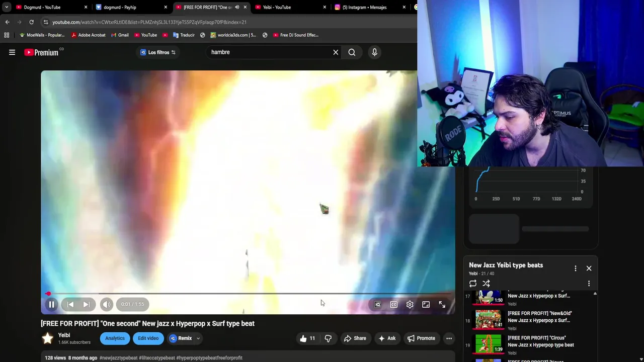Image resolution: width=644 pixels, height=362 pixels.
Task: Open Free DJ Sound Effects bookmark
Action: 295,35
